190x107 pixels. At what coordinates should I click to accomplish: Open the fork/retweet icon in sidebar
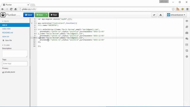point(187,51)
